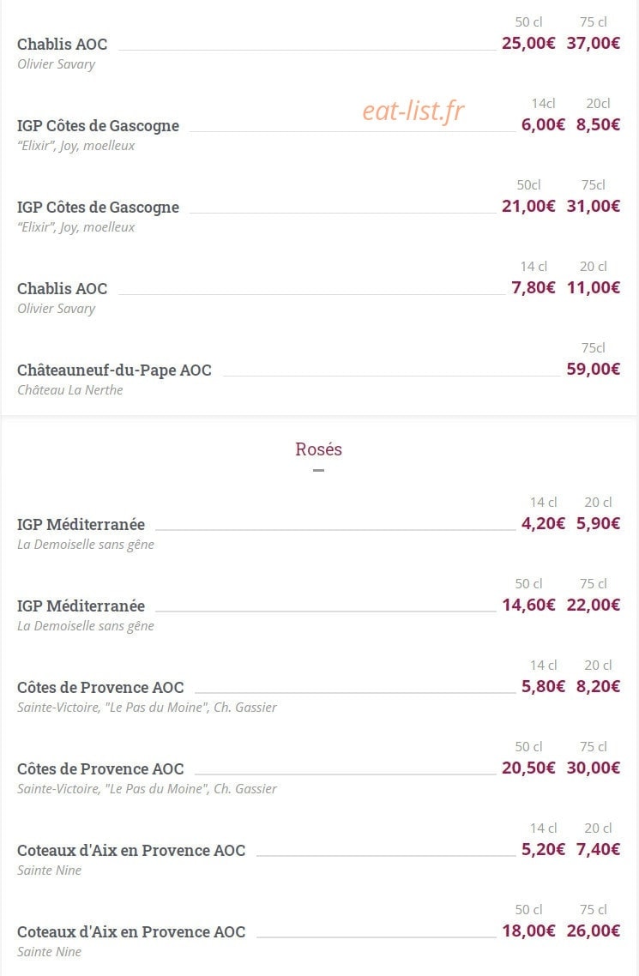This screenshot has height=976, width=639.
Task: Click Chablis AOC 25,00€ for 50 cl
Action: click(x=528, y=43)
